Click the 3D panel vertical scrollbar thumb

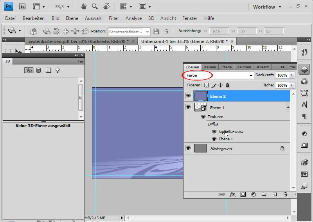point(81,97)
